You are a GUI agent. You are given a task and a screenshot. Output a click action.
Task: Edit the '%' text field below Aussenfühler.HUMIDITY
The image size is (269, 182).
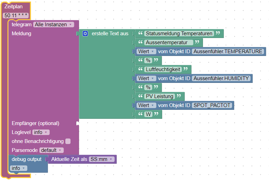coord(148,87)
